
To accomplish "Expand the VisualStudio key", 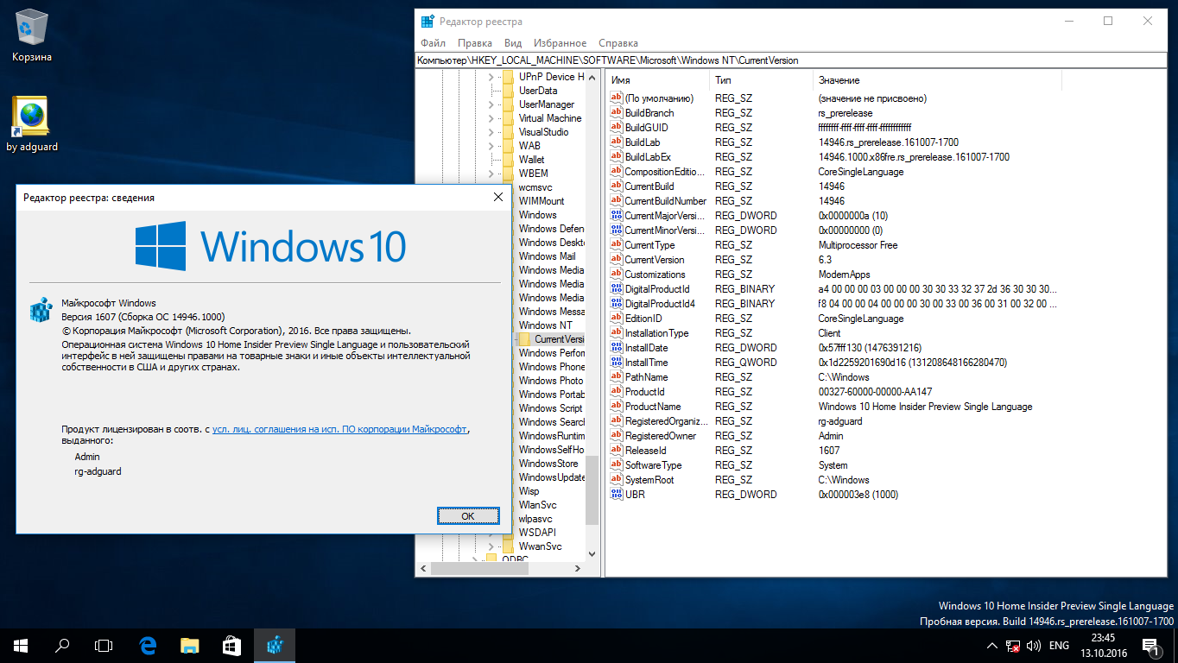I will click(x=491, y=132).
